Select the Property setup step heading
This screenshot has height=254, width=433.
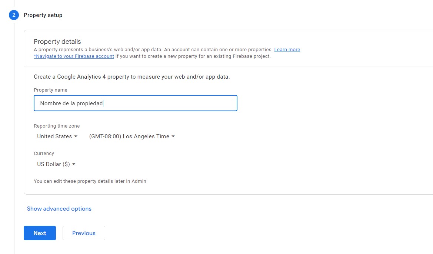click(43, 15)
